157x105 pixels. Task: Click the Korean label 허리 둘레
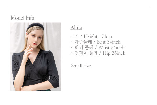click(84, 48)
